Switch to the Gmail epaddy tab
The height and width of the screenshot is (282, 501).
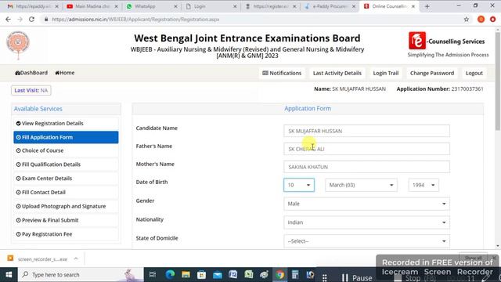pos(32,6)
